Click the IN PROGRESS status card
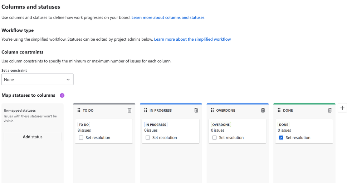Viewport: 357px width, 183px height. tap(171, 131)
